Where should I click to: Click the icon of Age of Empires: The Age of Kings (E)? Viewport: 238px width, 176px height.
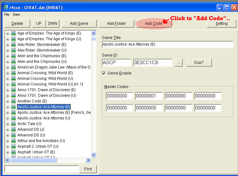(x=14, y=33)
